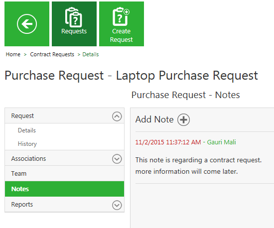The image size is (274, 228).
Task: Click the Details breadcrumb
Action: [x=91, y=54]
